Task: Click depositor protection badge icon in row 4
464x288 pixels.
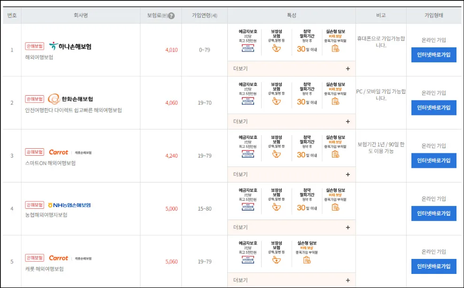Action: pyautogui.click(x=247, y=207)
